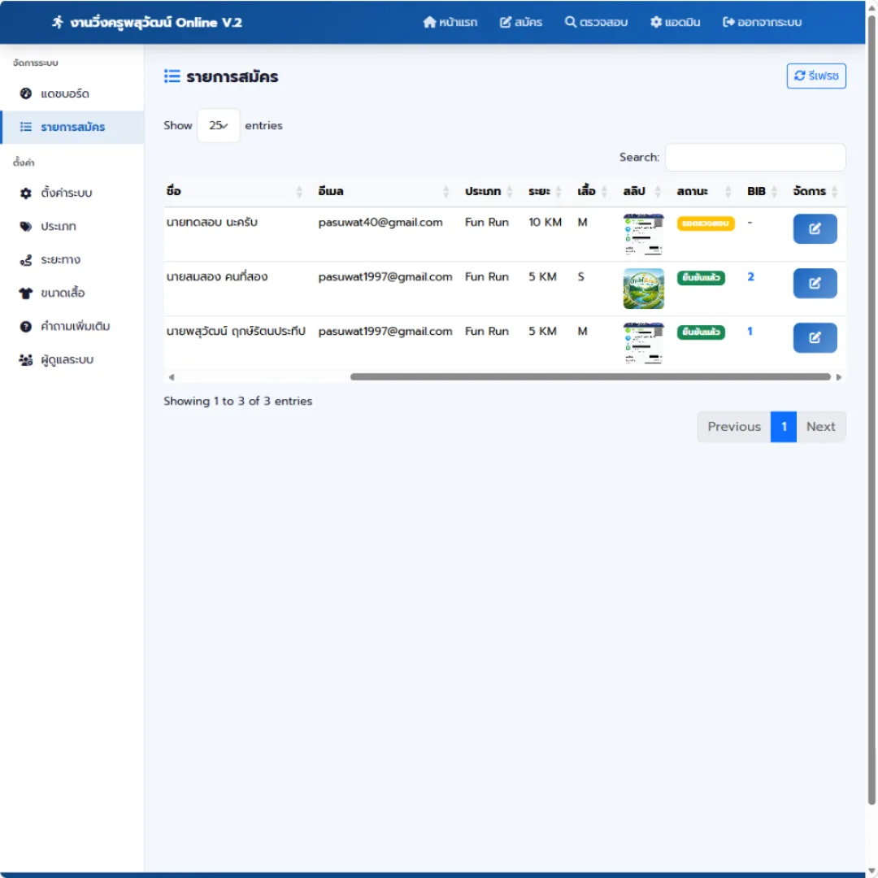The height and width of the screenshot is (878, 878).
Task: Open ขนาดเสื้อ shirt size settings
Action: [72, 293]
